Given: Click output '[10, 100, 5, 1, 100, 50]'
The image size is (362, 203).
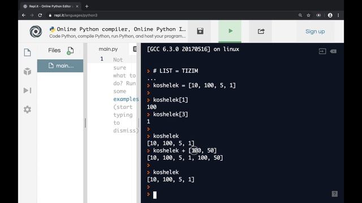Looking at the screenshot, I should point(185,158).
